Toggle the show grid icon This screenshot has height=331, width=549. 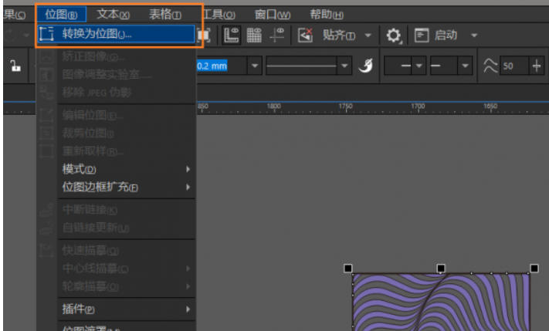[x=254, y=35]
